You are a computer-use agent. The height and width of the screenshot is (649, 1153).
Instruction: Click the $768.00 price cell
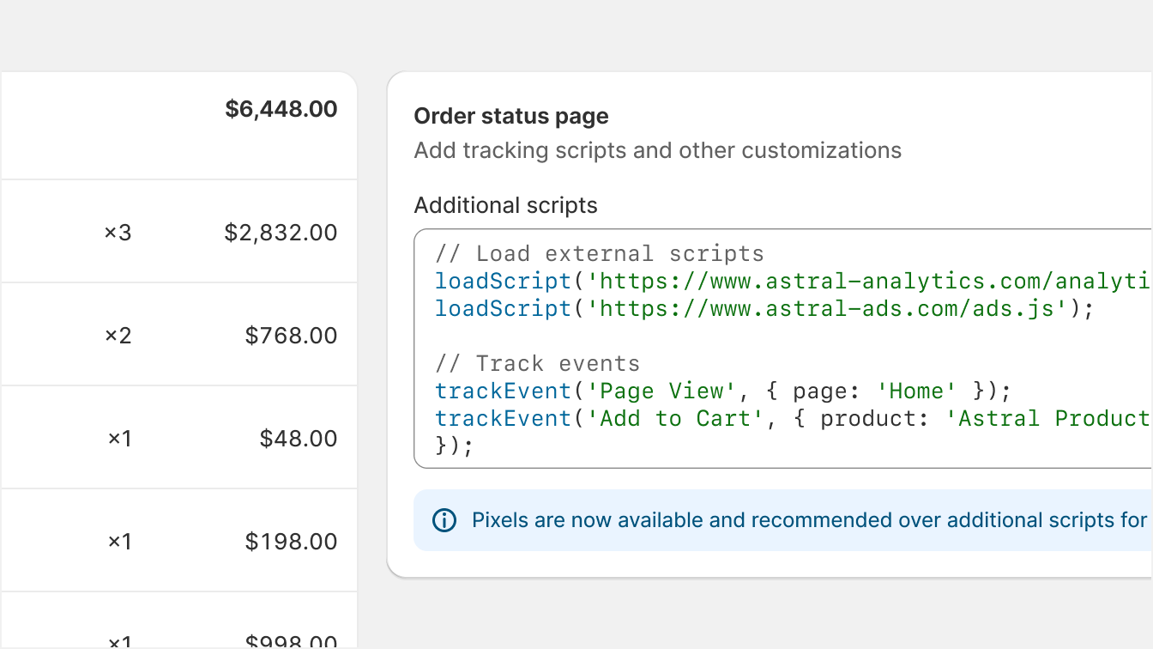(x=292, y=336)
